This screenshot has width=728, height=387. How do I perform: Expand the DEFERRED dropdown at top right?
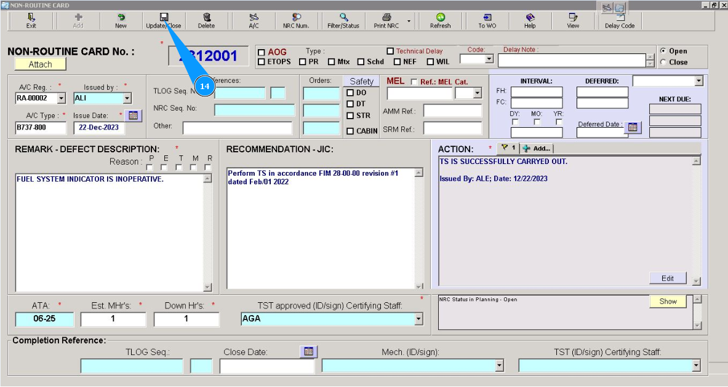[698, 81]
